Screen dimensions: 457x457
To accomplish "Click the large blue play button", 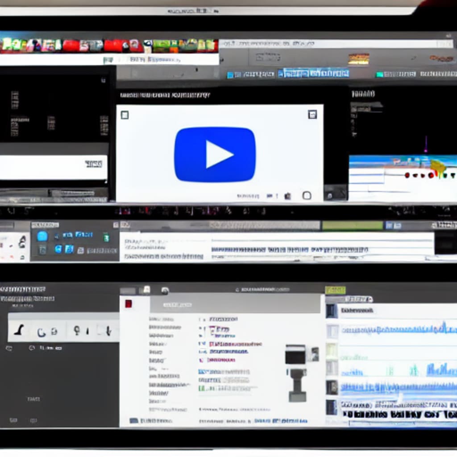I will (x=215, y=154).
